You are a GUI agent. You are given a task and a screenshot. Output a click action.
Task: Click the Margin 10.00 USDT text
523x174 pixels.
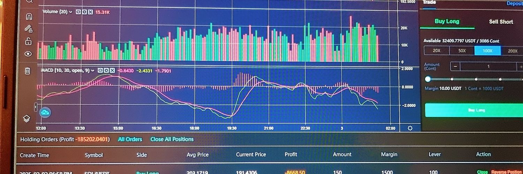pyautogui.click(x=443, y=88)
